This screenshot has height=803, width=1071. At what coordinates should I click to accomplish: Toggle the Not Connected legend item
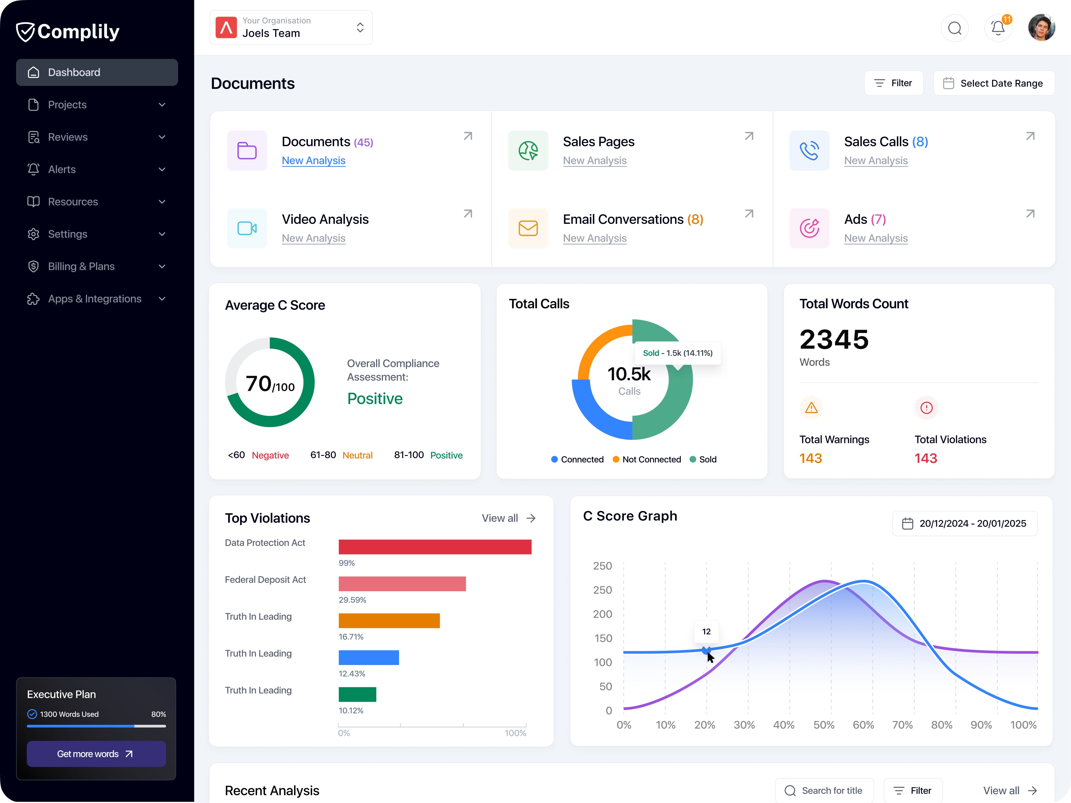click(x=646, y=459)
